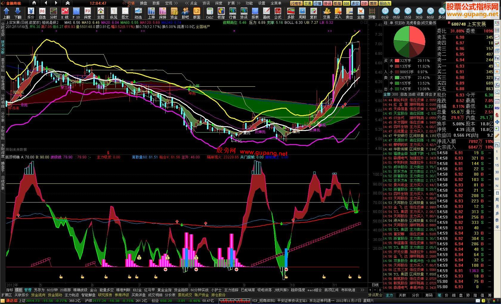Open the 报价 quote list icon
The image size is (501, 304).
[31, 13]
